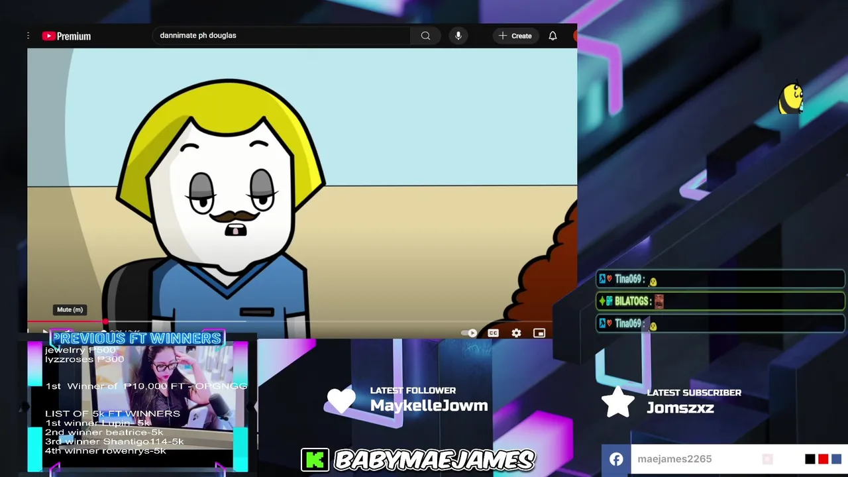848x477 pixels.
Task: Click the PREVIOUS FT WINNERS header
Action: click(x=136, y=339)
